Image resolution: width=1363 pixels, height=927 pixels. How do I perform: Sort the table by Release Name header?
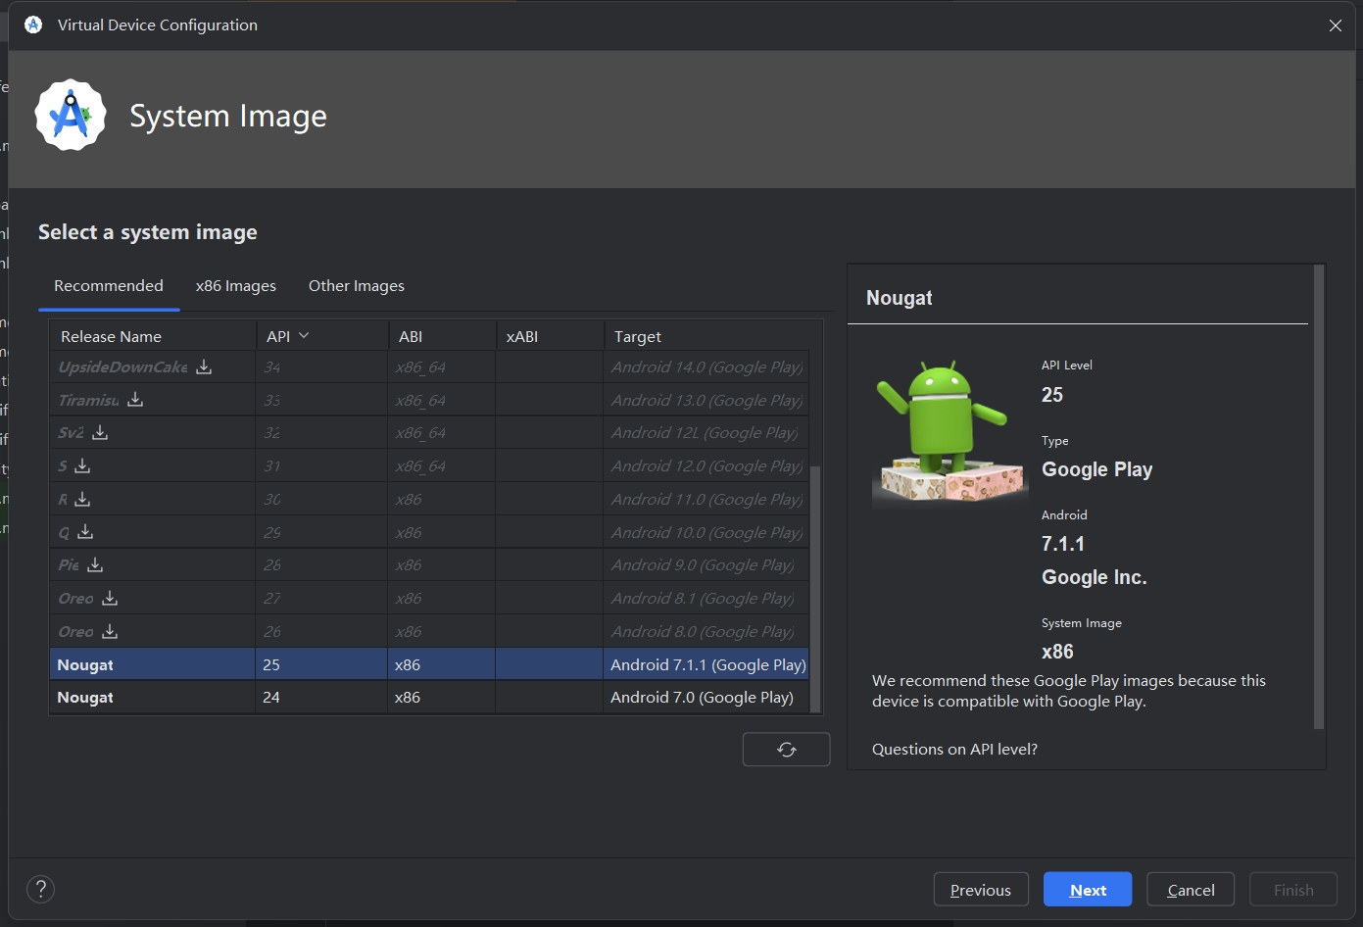coord(152,336)
